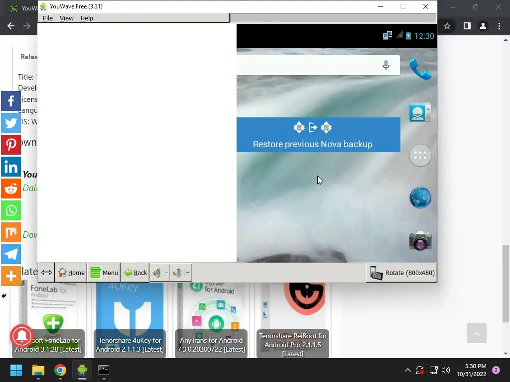
Task: Open Tenorshare 4uKey for Android 2.1.1.3 article
Action: [130, 320]
